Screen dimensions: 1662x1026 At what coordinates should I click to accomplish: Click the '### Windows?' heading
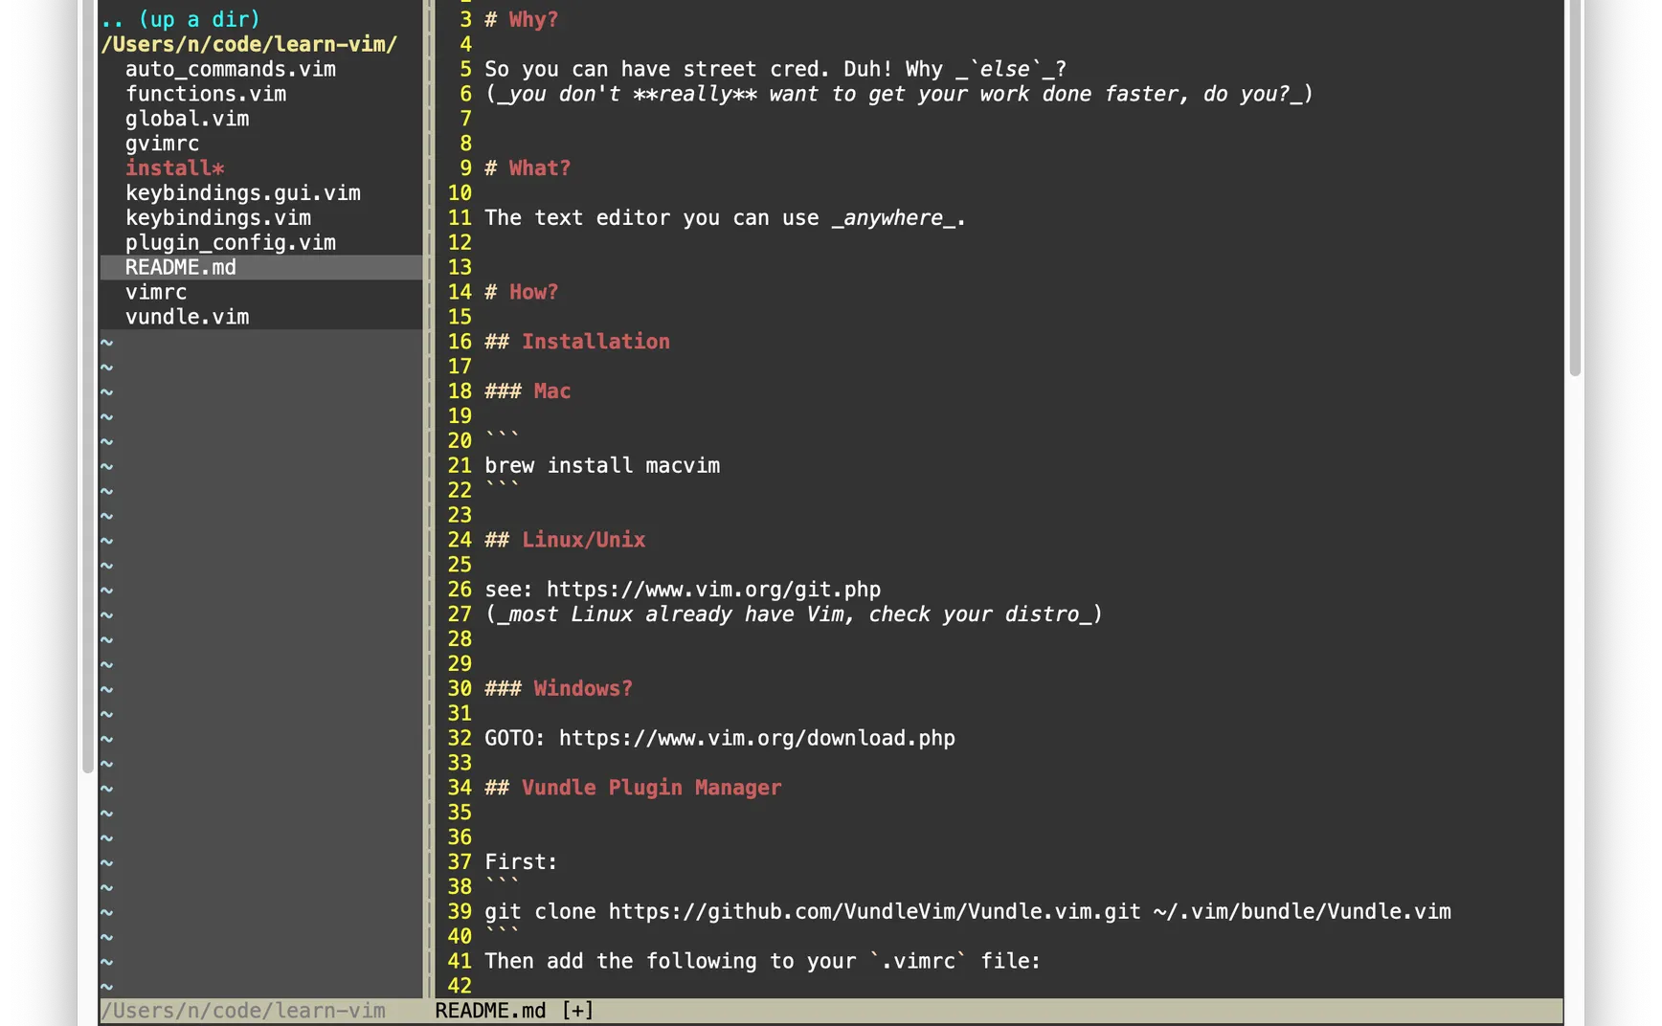point(558,689)
